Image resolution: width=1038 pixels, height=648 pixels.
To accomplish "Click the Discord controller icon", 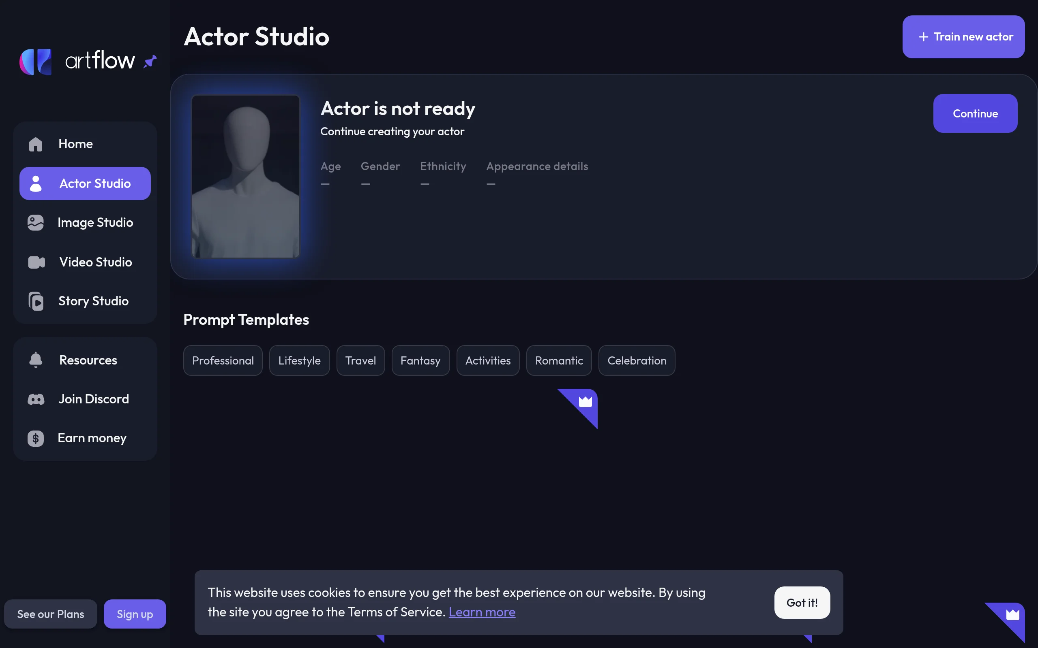I will (x=36, y=399).
